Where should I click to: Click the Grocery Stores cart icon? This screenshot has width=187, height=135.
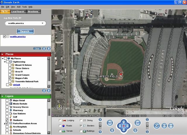(11, 107)
